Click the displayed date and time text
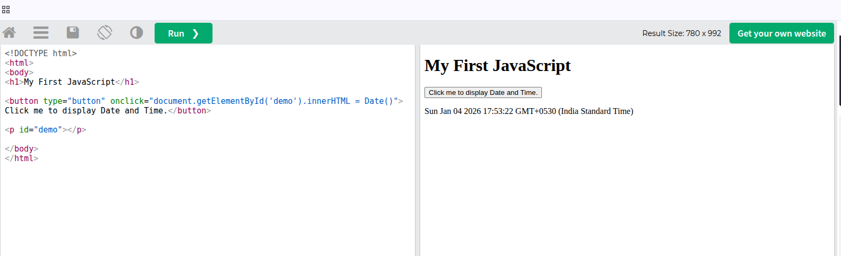The height and width of the screenshot is (256, 841). pos(529,111)
